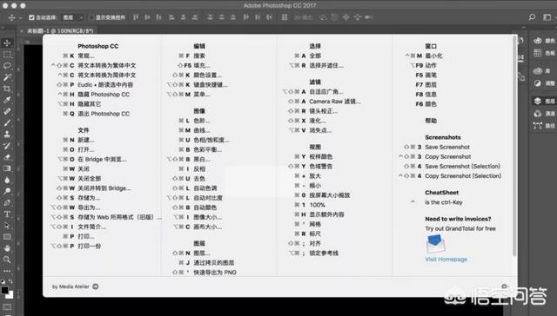Select the Path Selection tool
Image resolution: width=557 pixels, height=316 pixels.
(x=7, y=226)
